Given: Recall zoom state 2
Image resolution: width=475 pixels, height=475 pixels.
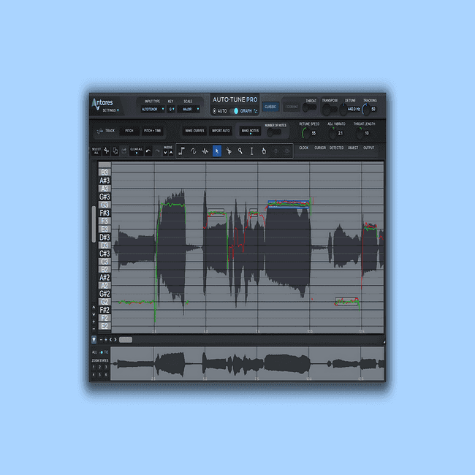Looking at the screenshot, I should tap(99, 367).
